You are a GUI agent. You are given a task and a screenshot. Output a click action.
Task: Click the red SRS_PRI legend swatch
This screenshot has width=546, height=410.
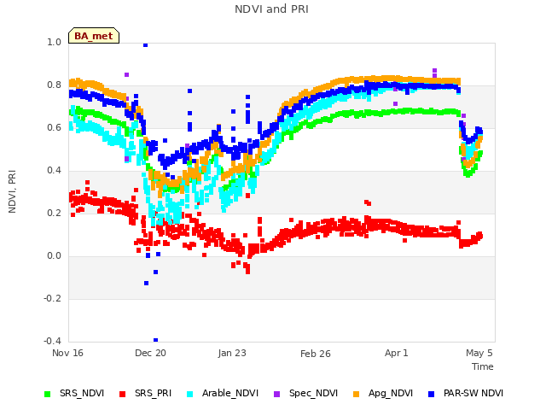pyautogui.click(x=122, y=394)
